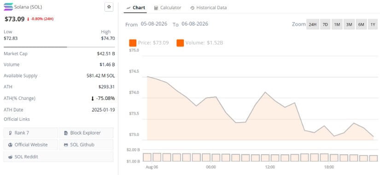The image size is (380, 175).
Task: Edit the From date 05-08-2026
Action: [154, 24]
